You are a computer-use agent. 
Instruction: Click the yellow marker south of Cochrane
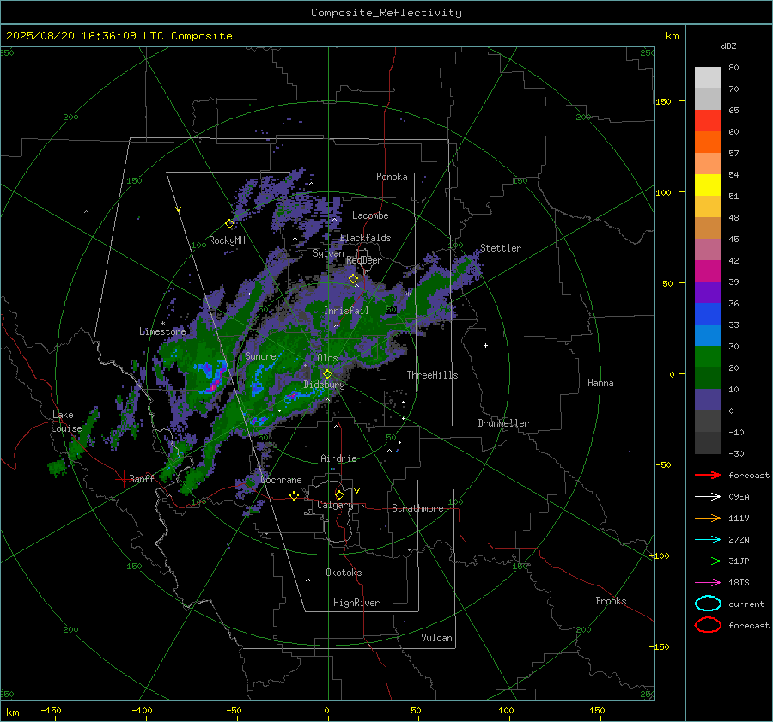[295, 496]
